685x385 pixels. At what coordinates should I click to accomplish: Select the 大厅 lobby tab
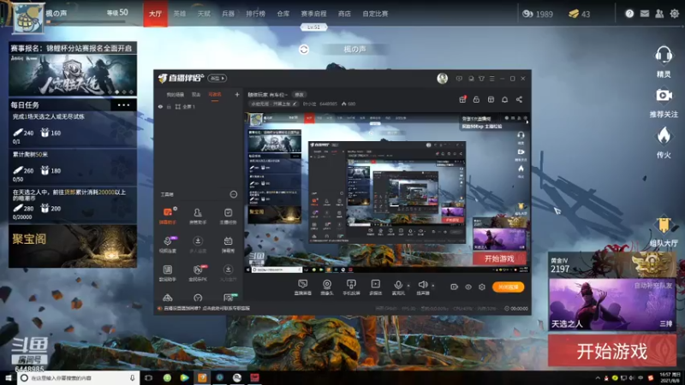pos(156,14)
